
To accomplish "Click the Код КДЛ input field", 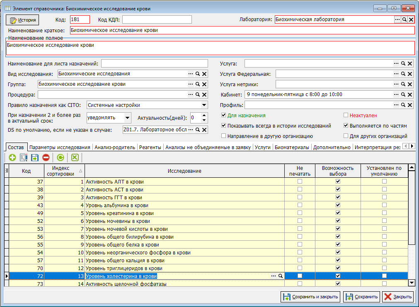I will tap(157, 19).
